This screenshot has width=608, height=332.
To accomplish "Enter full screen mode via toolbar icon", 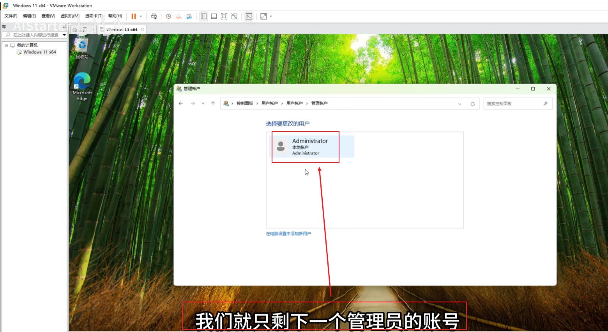I will pyautogui.click(x=224, y=16).
